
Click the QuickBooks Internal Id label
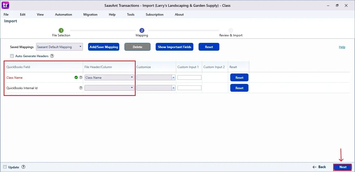pyautogui.click(x=22, y=88)
